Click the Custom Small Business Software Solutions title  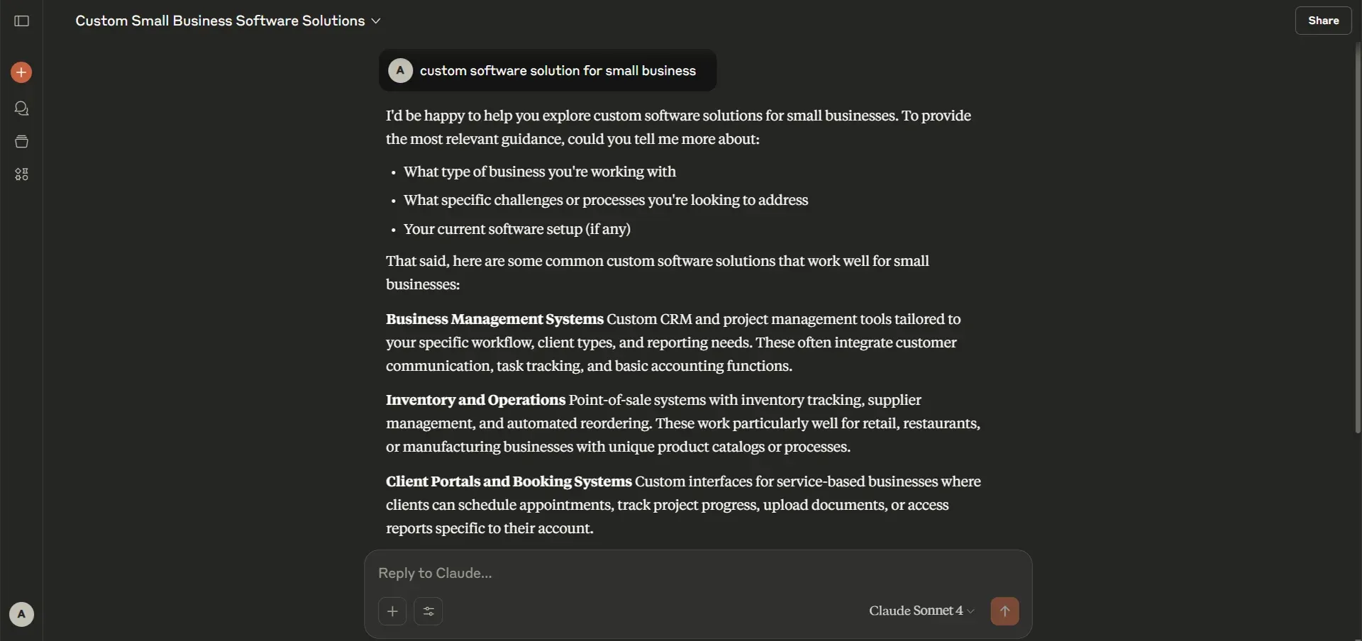[x=220, y=21]
